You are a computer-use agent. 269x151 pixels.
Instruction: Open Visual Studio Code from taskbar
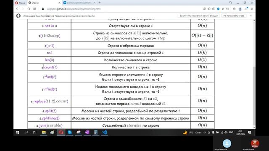105,133
